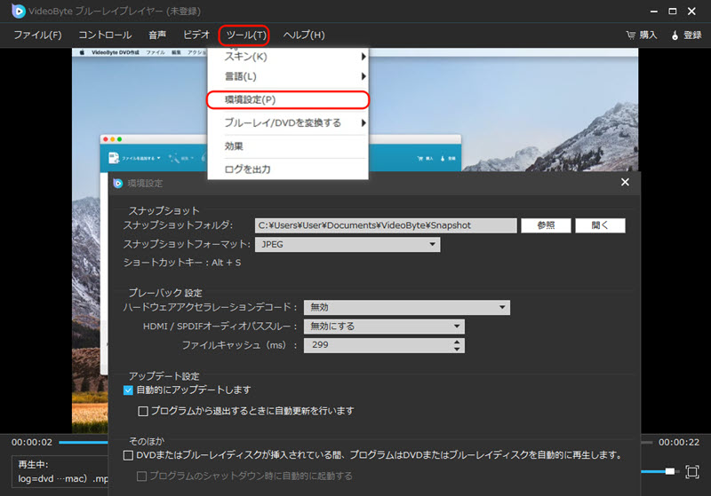711x496 pixels.
Task: Open the ファイル(F) menu
Action: tap(37, 35)
